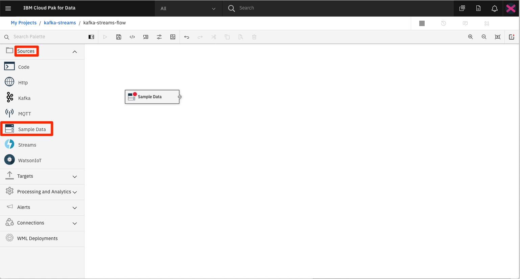
Task: Open the services catalog grid icon
Action: point(462,8)
